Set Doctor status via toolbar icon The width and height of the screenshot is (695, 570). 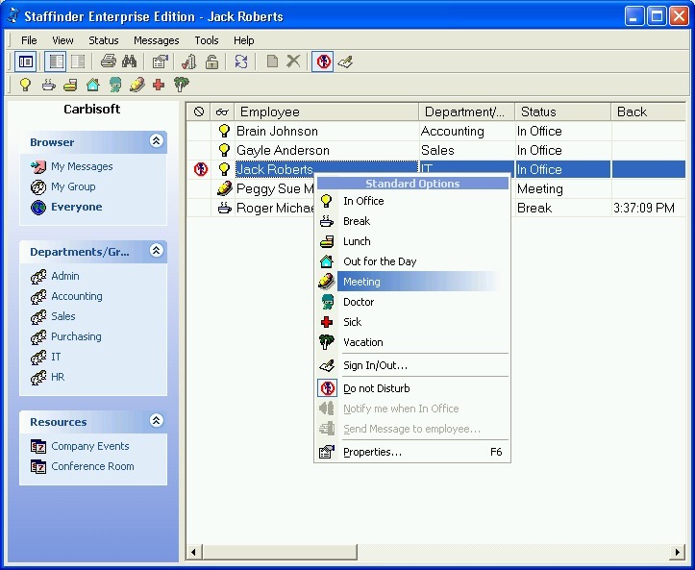point(115,85)
